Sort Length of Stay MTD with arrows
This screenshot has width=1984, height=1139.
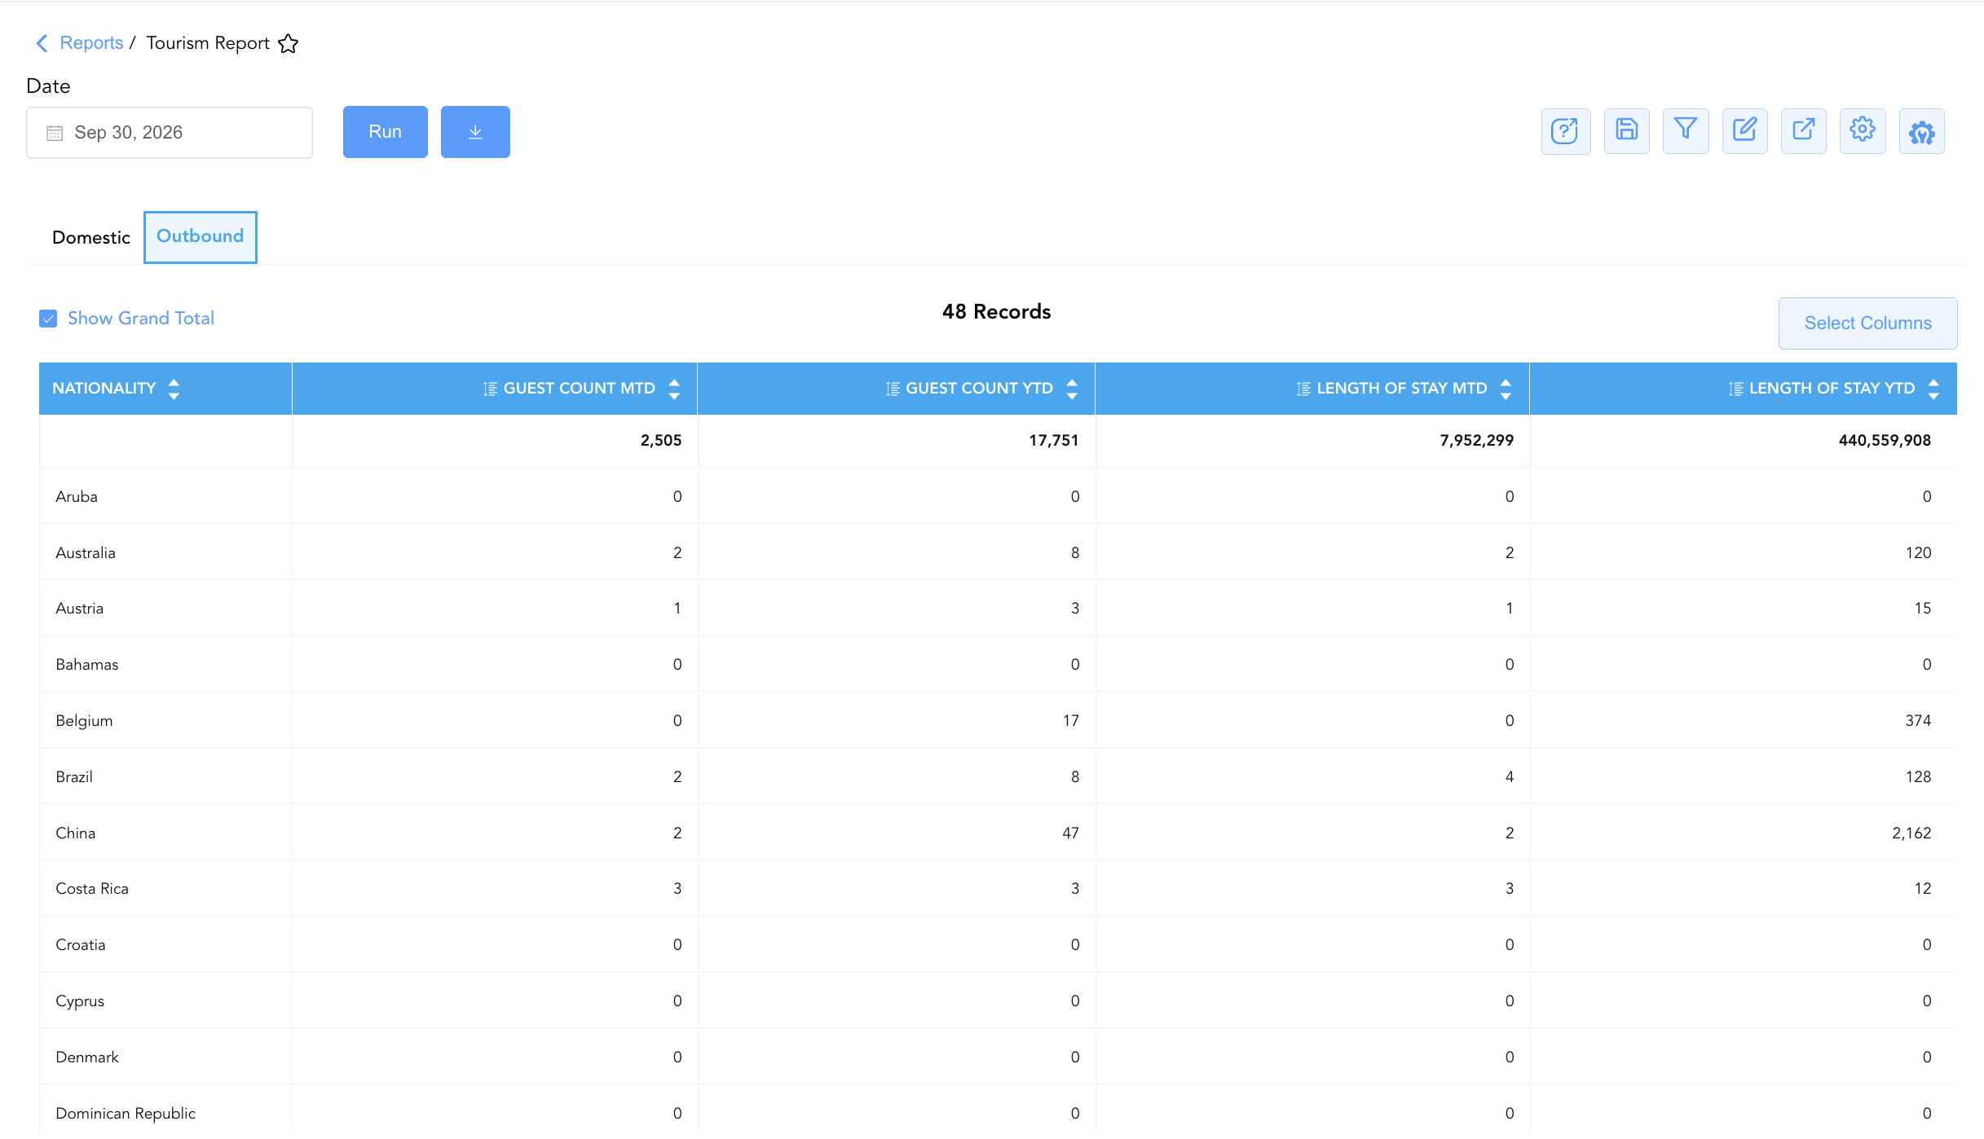tap(1506, 389)
